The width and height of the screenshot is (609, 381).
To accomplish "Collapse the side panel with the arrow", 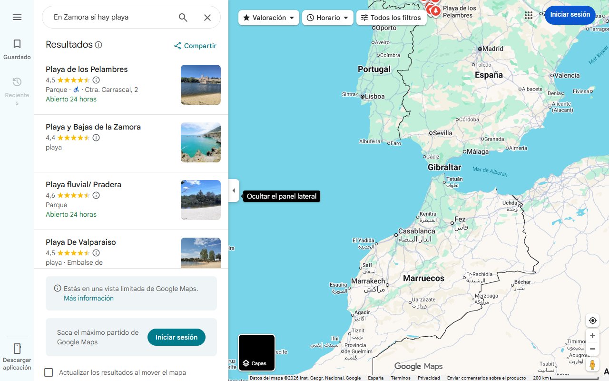I will tap(234, 190).
